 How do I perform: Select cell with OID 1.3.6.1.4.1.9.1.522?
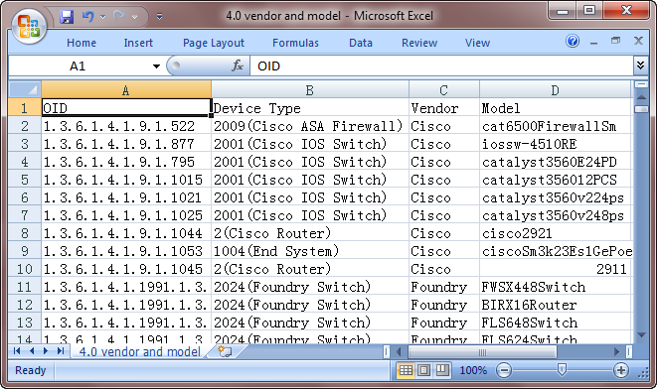coord(126,126)
